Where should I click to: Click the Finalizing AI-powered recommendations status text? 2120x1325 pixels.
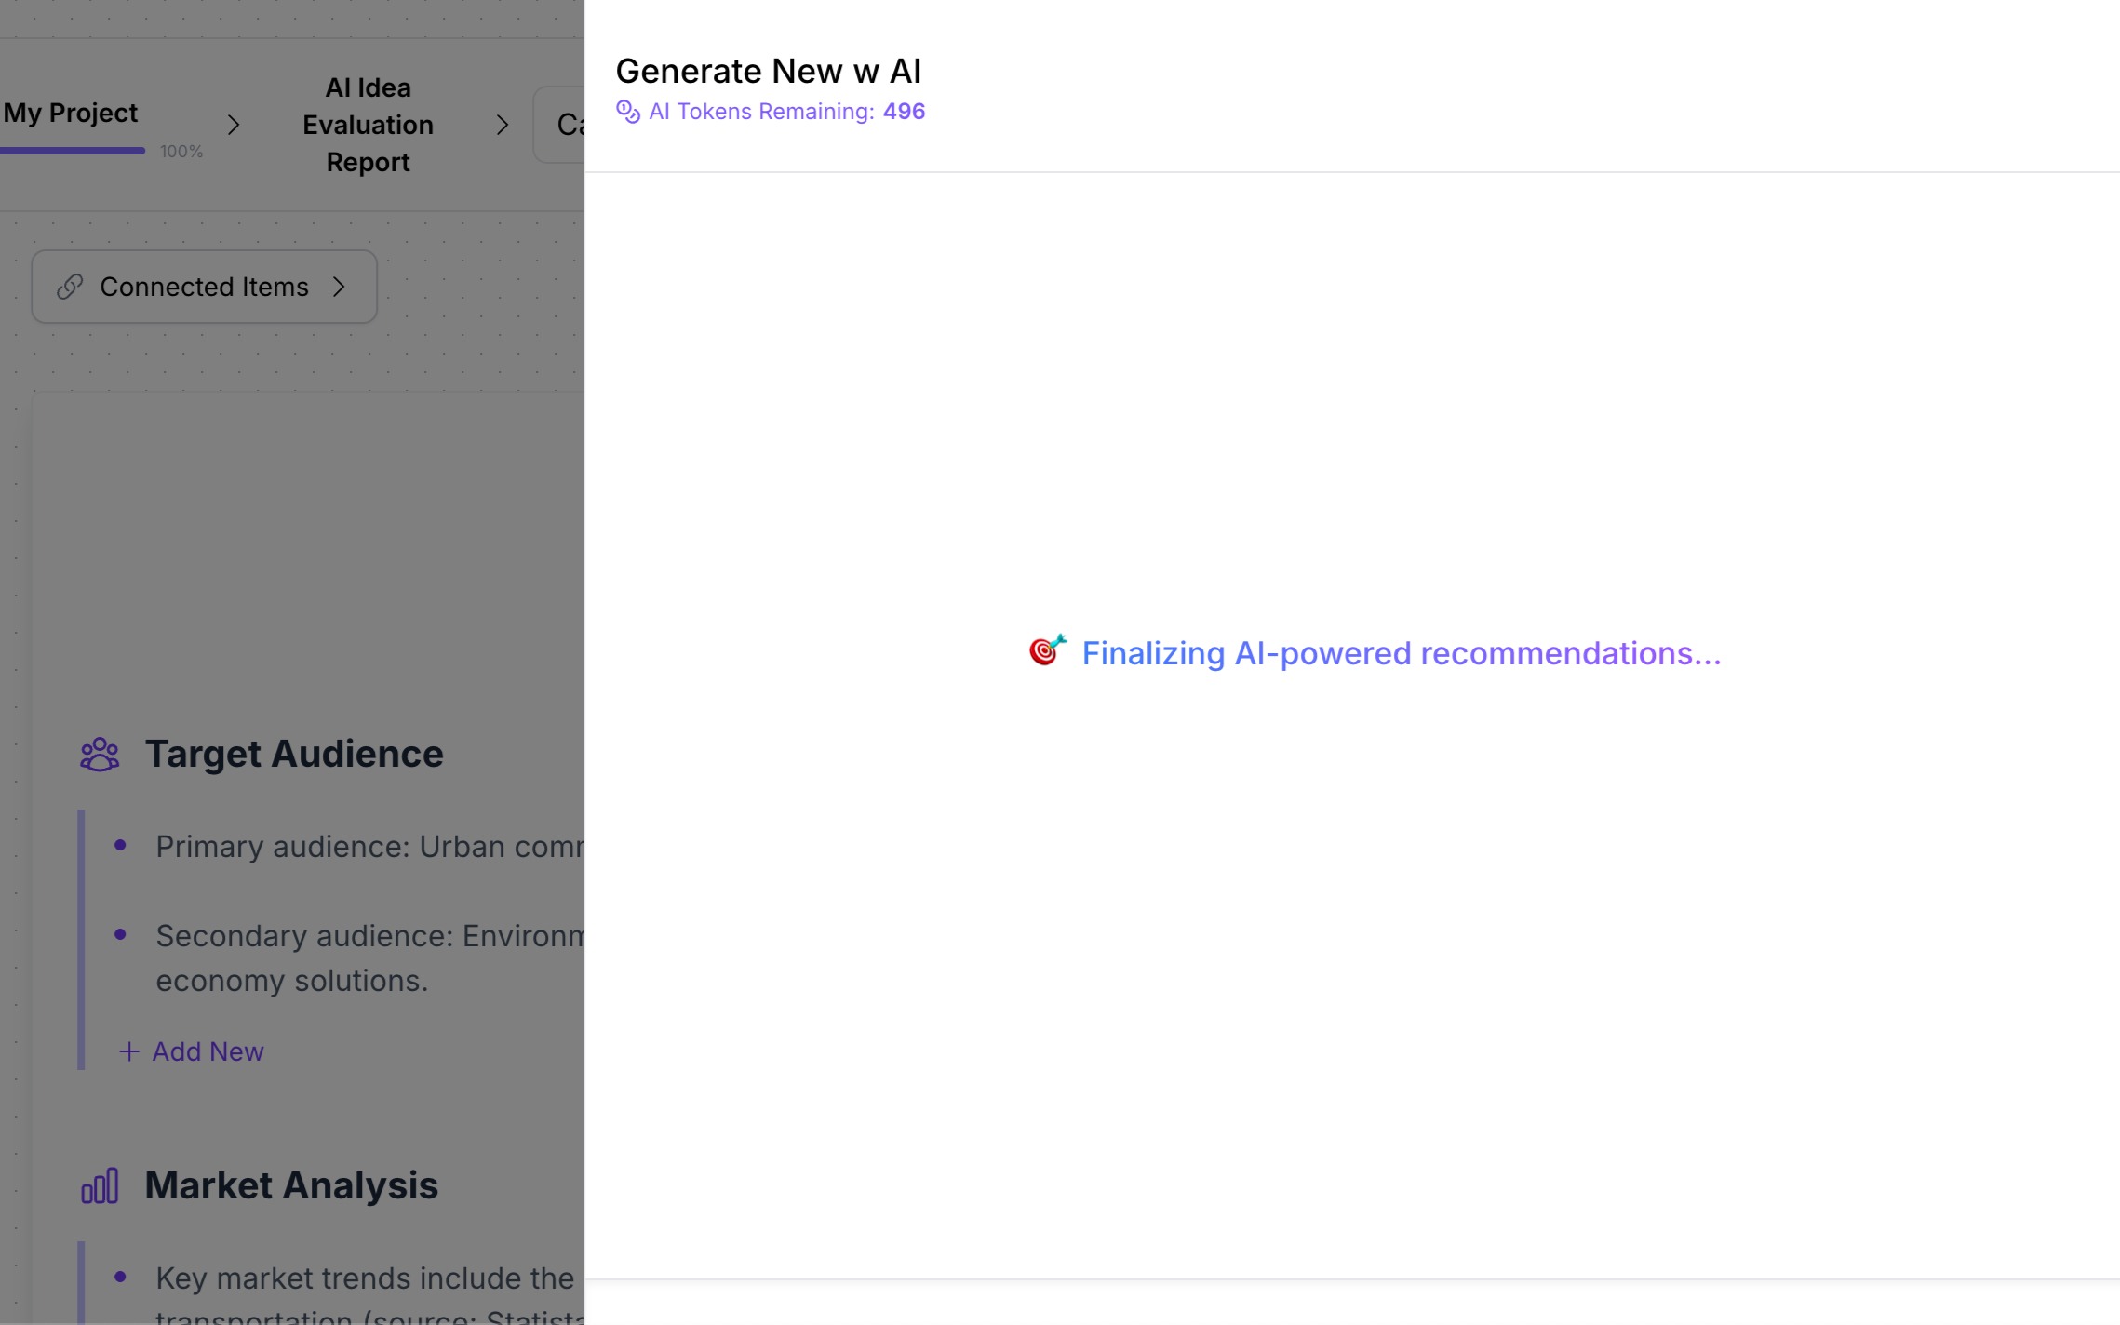pos(1401,653)
